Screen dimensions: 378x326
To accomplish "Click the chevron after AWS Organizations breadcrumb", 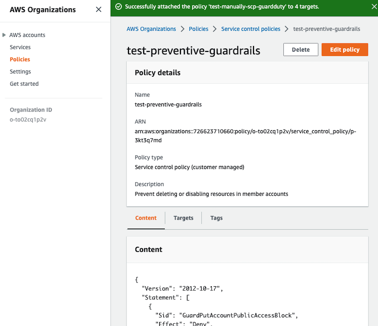I will point(182,29).
